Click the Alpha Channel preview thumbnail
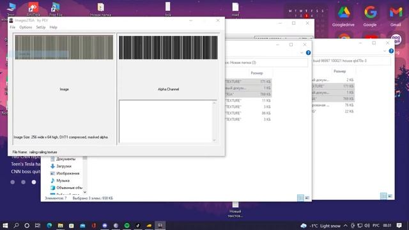 point(168,47)
